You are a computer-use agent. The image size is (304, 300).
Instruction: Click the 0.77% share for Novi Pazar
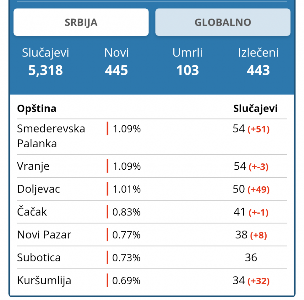[x=126, y=235]
